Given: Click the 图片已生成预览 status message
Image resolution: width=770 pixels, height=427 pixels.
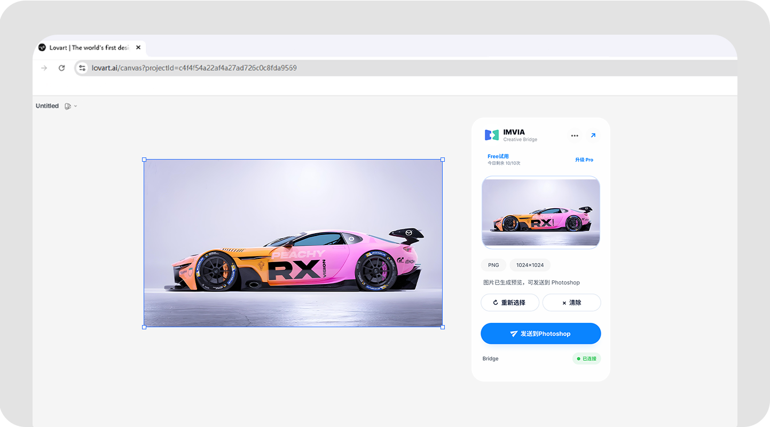Looking at the screenshot, I should [x=531, y=282].
